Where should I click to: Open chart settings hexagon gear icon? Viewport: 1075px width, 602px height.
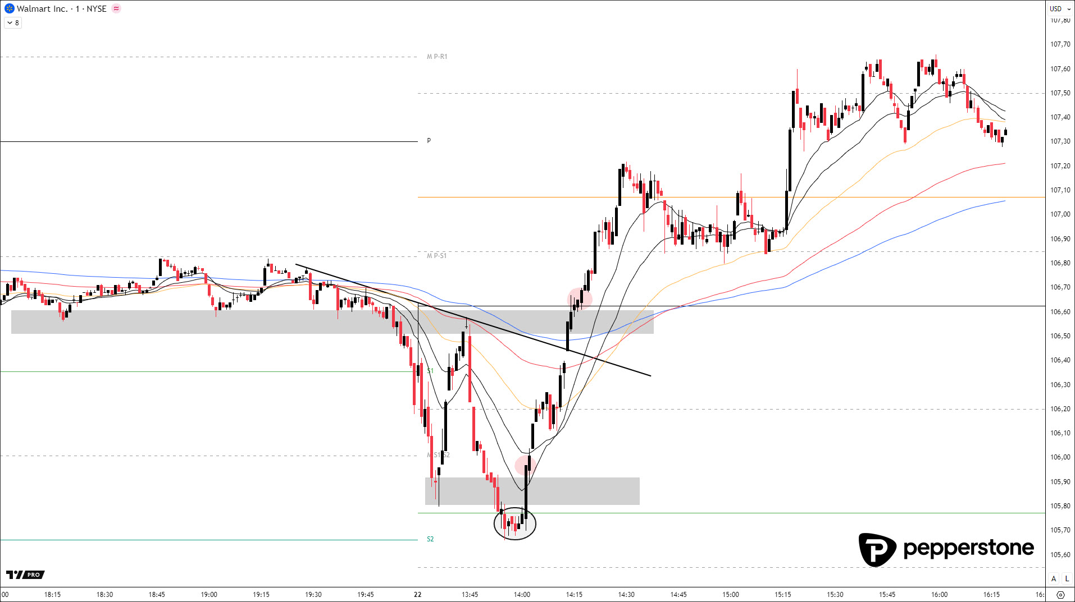pyautogui.click(x=1060, y=595)
